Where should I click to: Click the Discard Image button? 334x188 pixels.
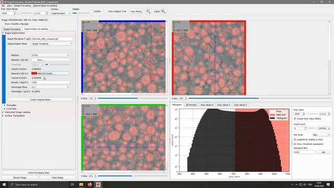click(20, 178)
